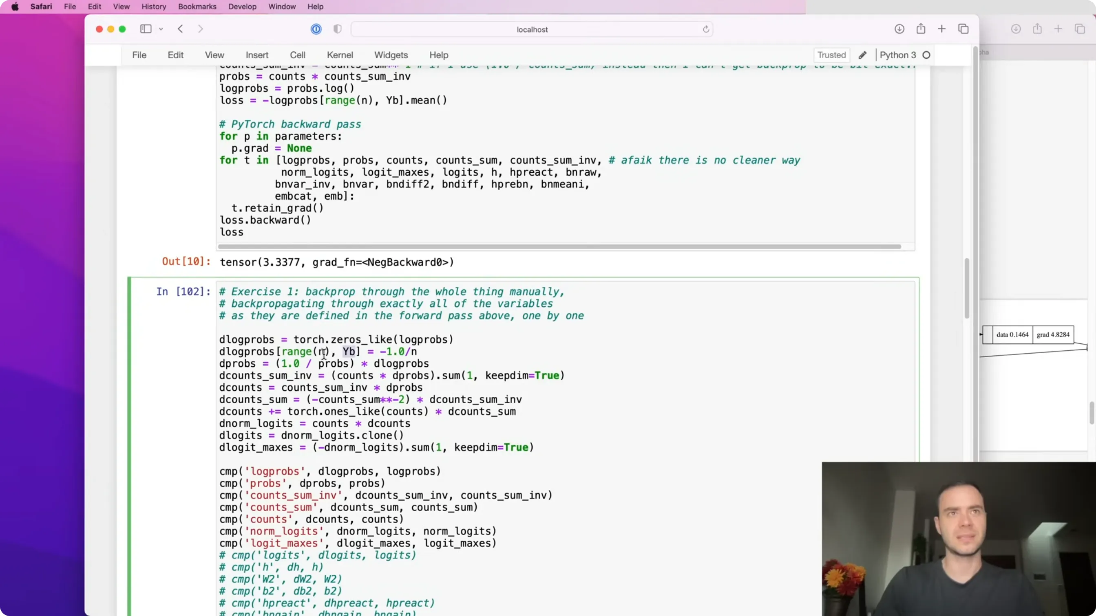This screenshot has height=616, width=1096.
Task: Reload the page with the refresh icon
Action: pos(706,29)
